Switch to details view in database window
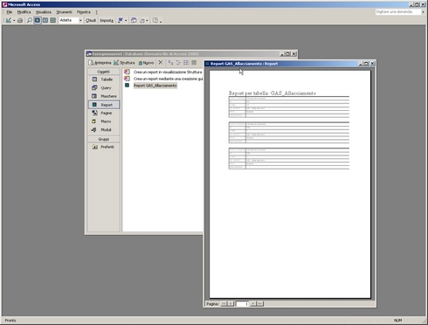 click(194, 63)
